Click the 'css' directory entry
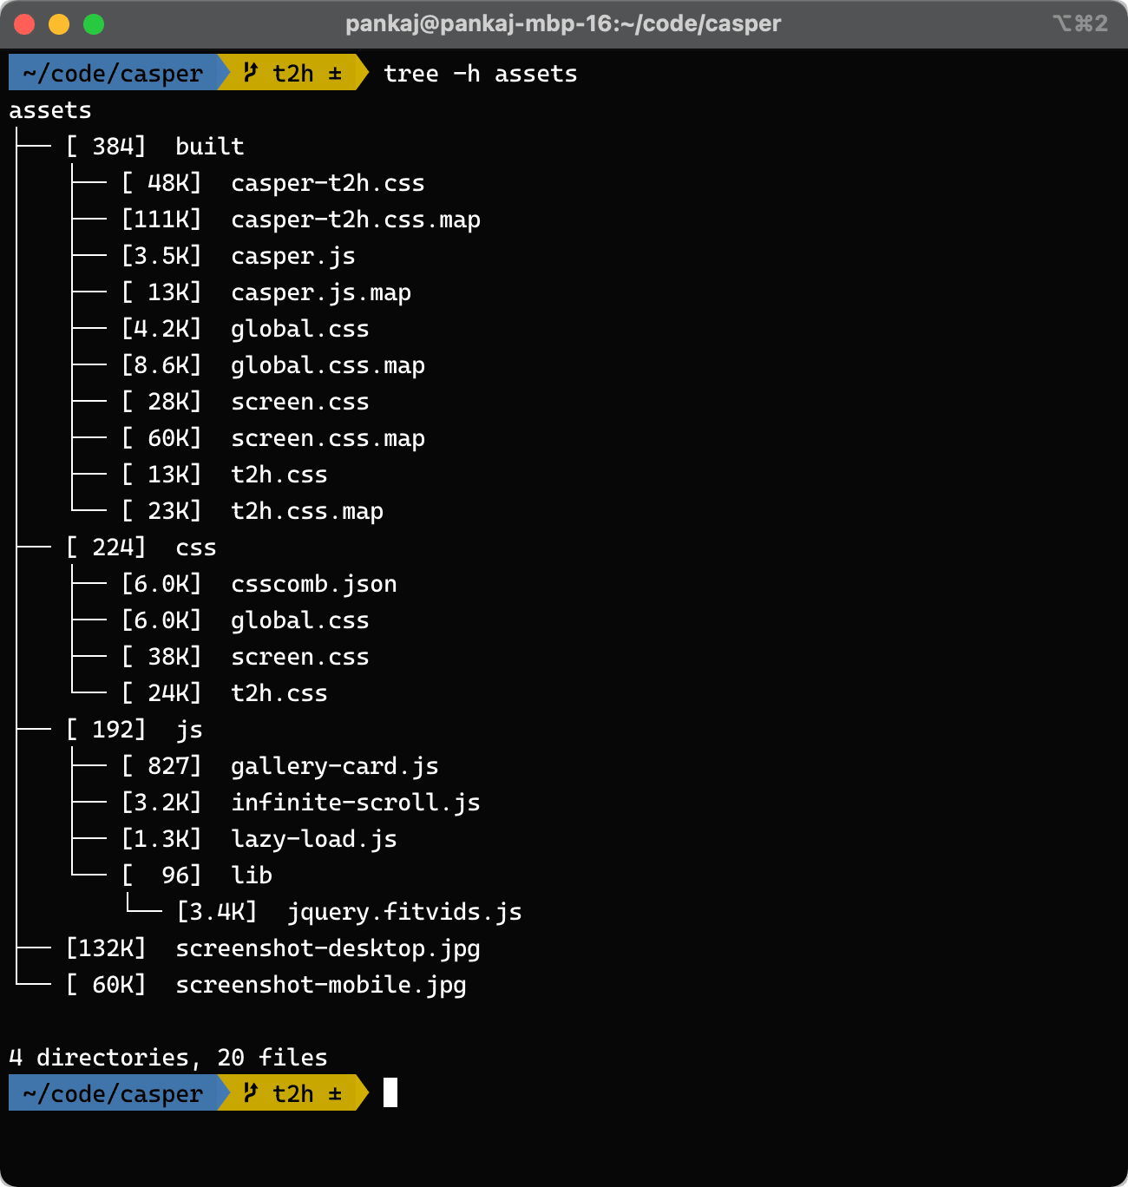Image resolution: width=1128 pixels, height=1187 pixels. [196, 548]
